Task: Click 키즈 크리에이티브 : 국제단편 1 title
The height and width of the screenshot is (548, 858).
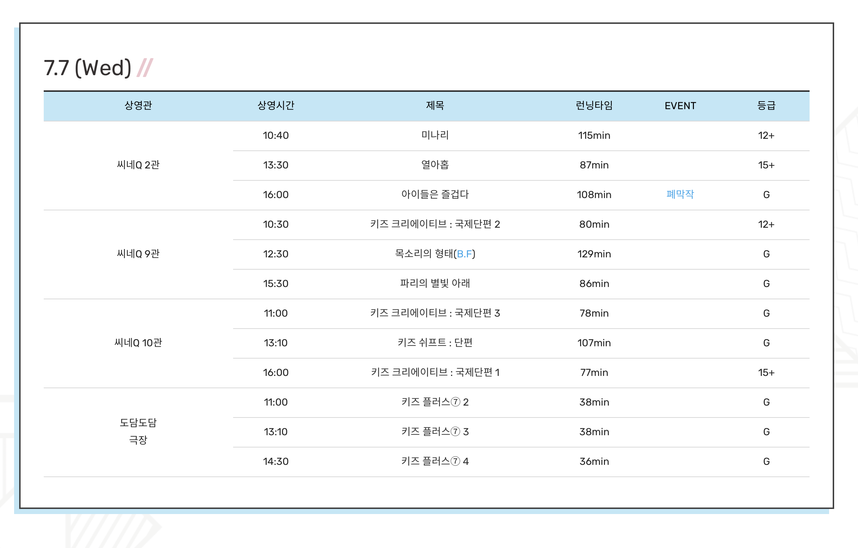Action: pos(435,372)
